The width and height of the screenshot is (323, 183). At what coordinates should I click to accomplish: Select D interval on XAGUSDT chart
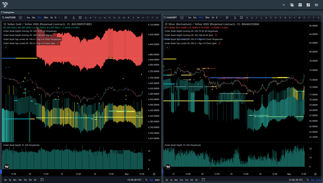coord(217,17)
